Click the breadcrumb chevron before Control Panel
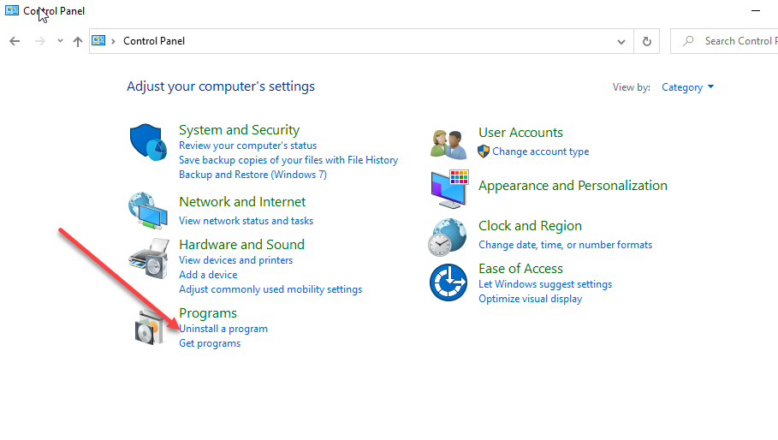Image resolution: width=778 pixels, height=440 pixels. (113, 41)
